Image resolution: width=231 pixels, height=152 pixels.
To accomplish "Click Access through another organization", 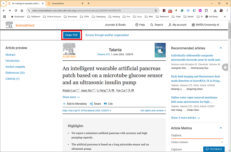I will [107, 35].
